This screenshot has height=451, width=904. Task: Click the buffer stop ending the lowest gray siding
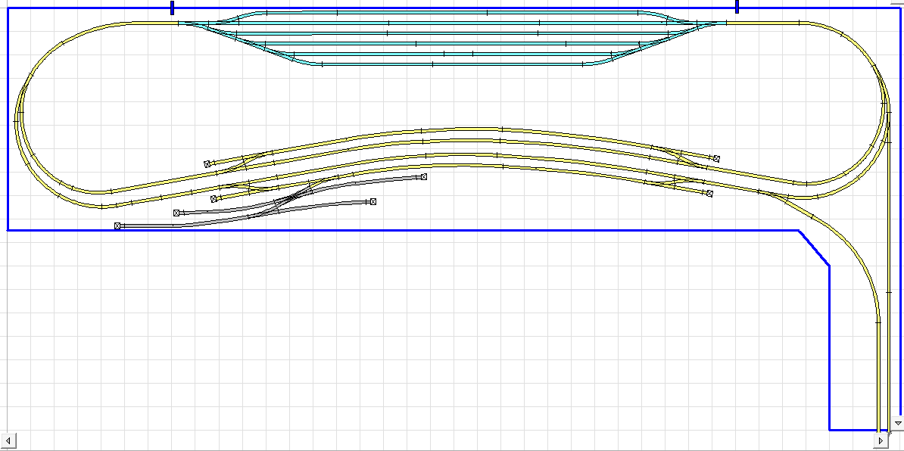(x=118, y=225)
